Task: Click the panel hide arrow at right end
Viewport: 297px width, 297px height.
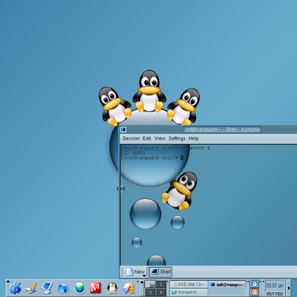Action: pos(289,288)
